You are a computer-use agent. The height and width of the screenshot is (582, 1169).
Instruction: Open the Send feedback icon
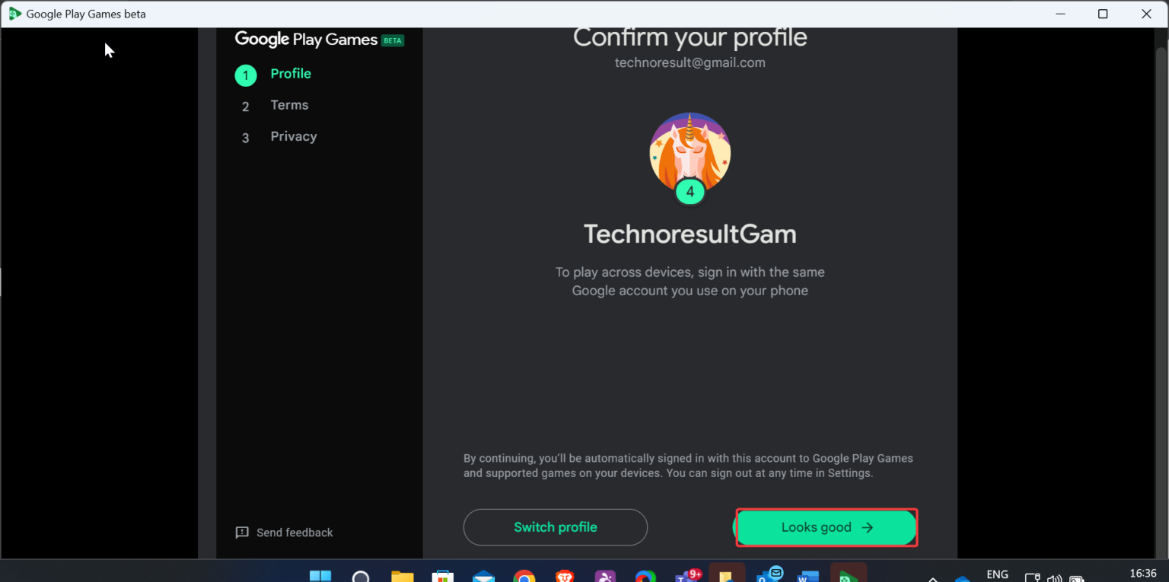(x=241, y=533)
